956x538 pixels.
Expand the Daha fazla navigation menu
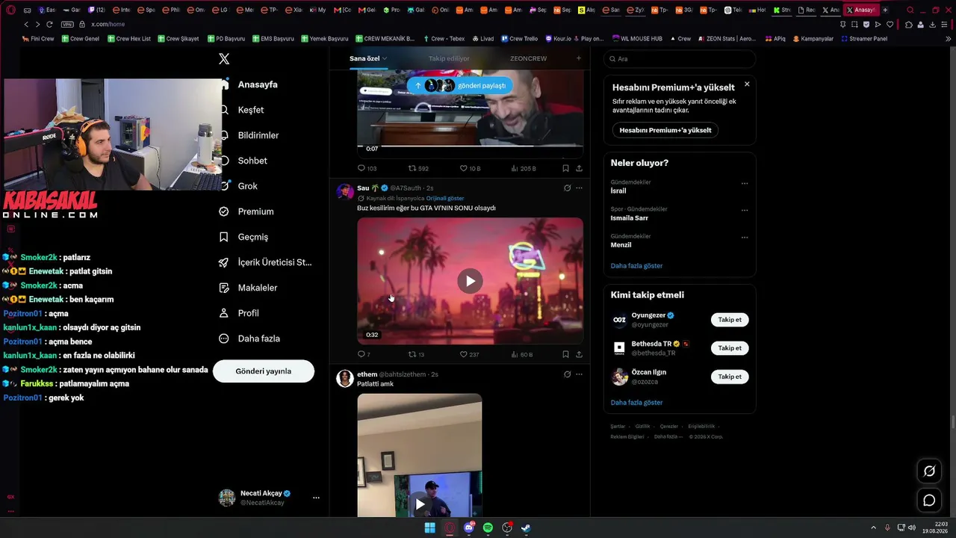click(x=249, y=338)
